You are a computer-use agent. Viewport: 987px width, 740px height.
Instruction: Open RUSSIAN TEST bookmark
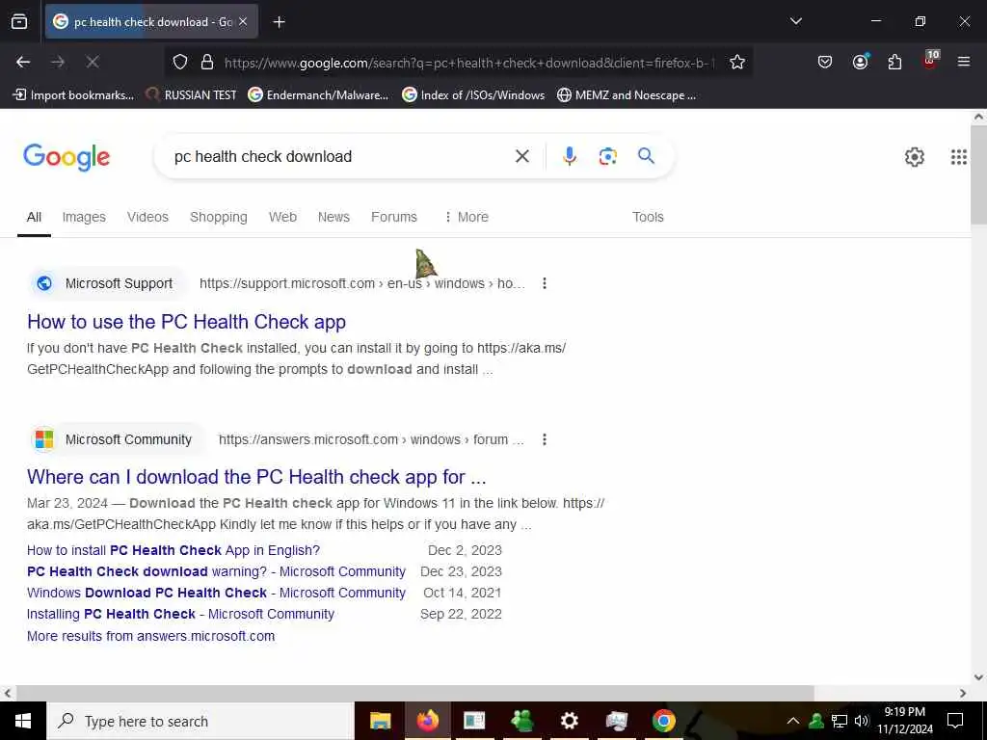pyautogui.click(x=191, y=95)
